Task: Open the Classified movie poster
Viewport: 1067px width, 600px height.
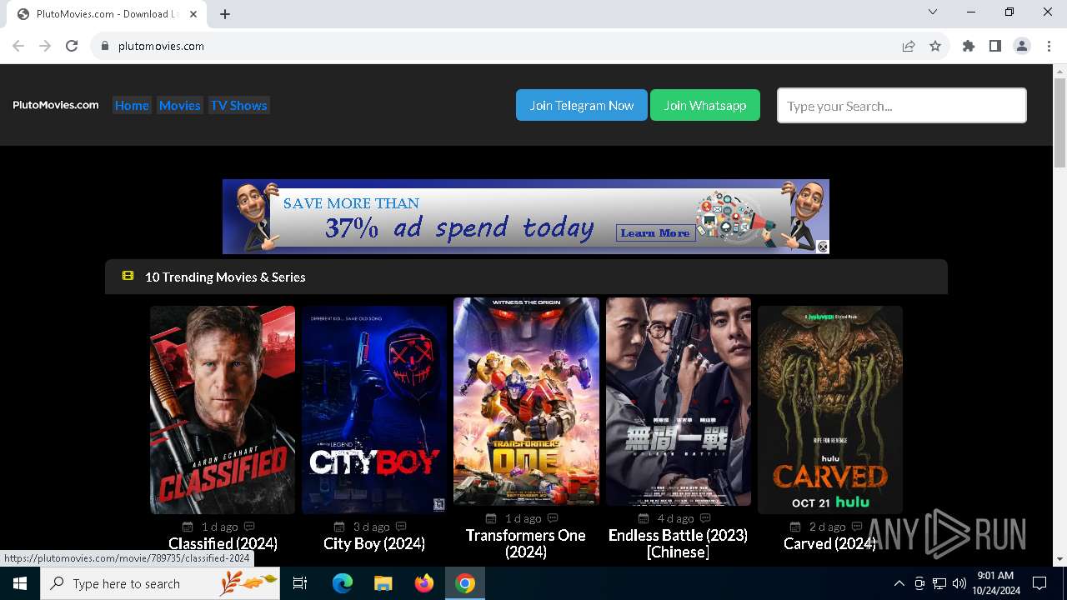Action: point(223,409)
